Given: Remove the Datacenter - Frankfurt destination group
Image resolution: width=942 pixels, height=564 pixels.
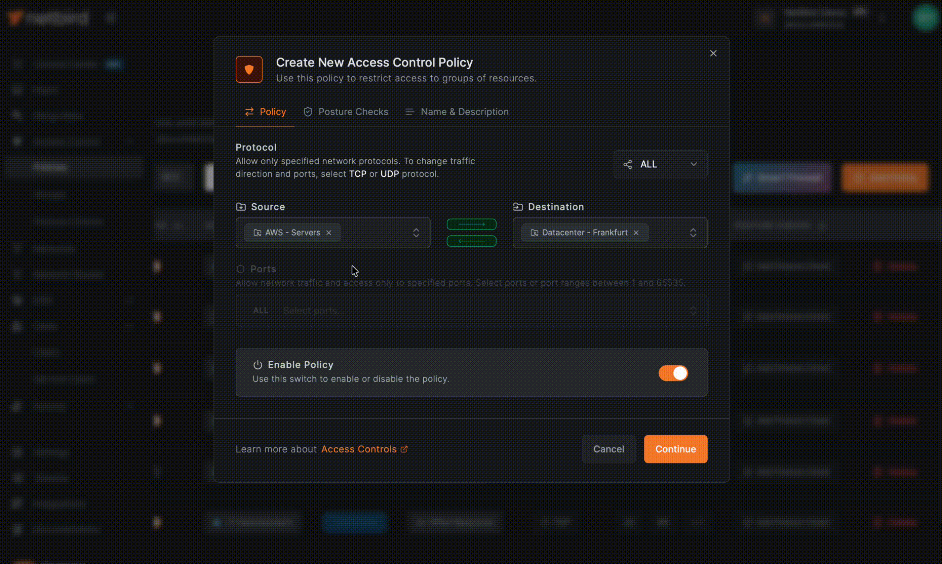Looking at the screenshot, I should coord(636,233).
